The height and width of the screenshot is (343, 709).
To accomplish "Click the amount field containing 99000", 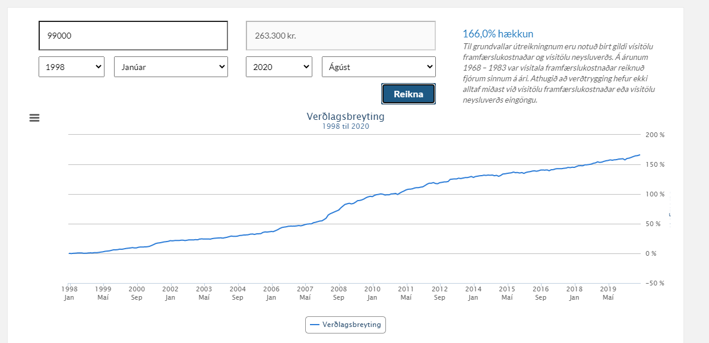I will point(133,36).
